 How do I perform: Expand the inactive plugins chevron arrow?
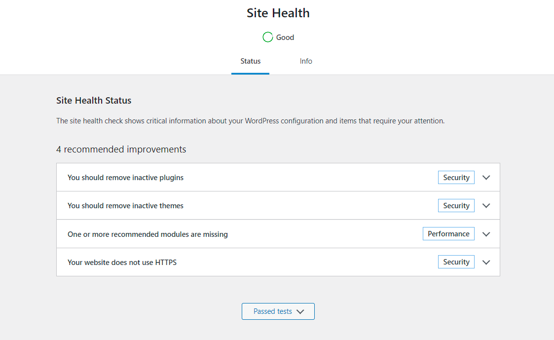486,178
